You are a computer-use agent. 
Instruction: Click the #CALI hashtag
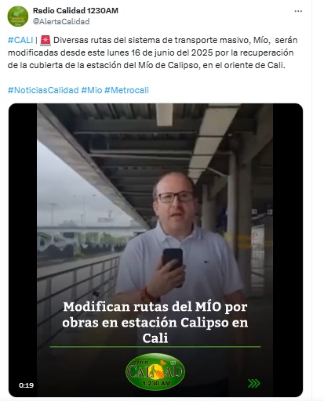20,40
